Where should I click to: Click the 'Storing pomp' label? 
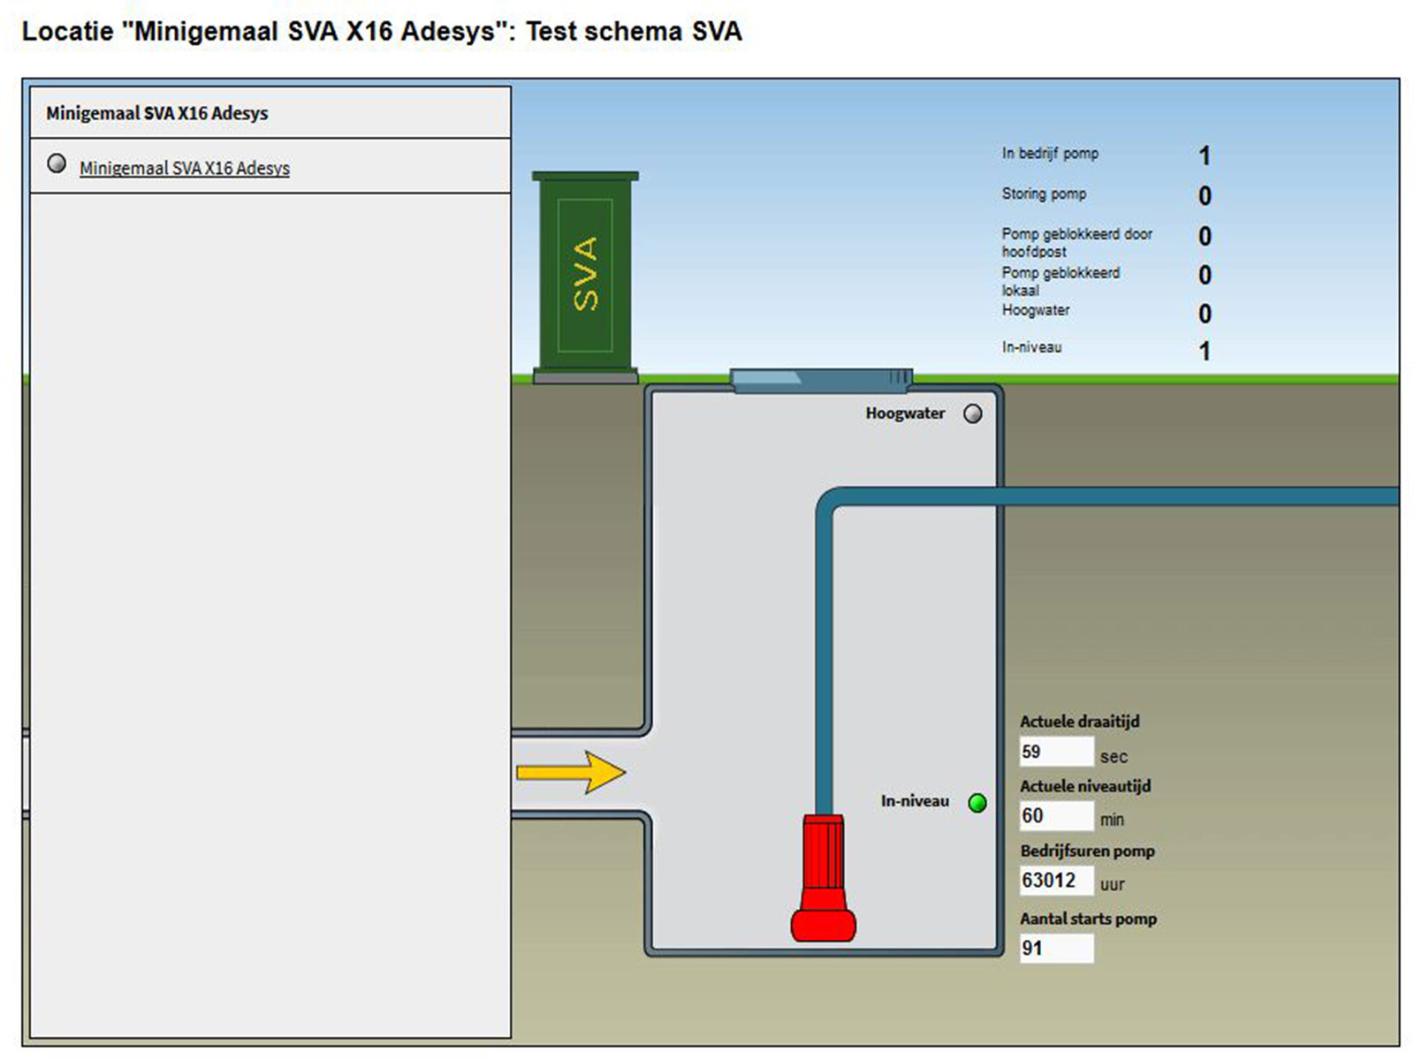tap(1044, 193)
